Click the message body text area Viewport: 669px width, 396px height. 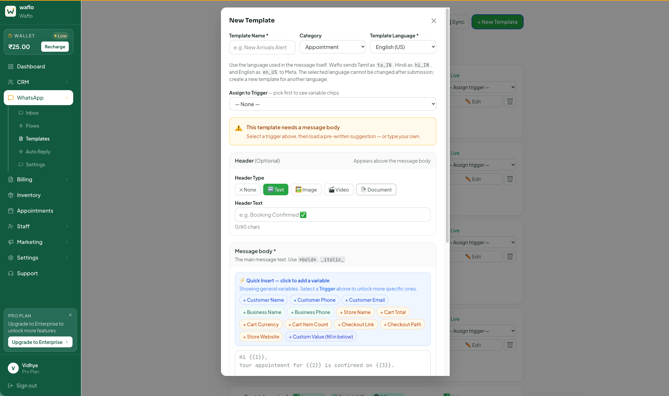coord(333,363)
